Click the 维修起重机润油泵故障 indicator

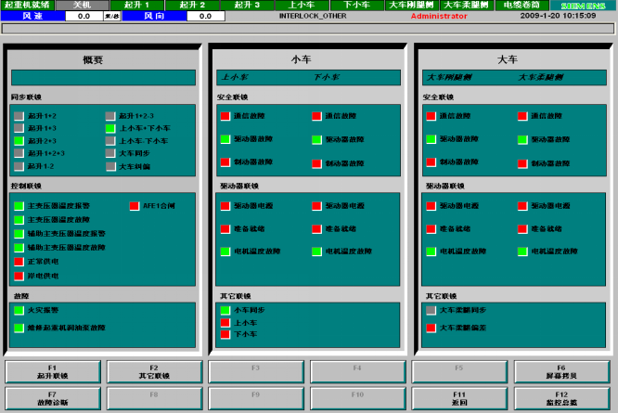(19, 328)
